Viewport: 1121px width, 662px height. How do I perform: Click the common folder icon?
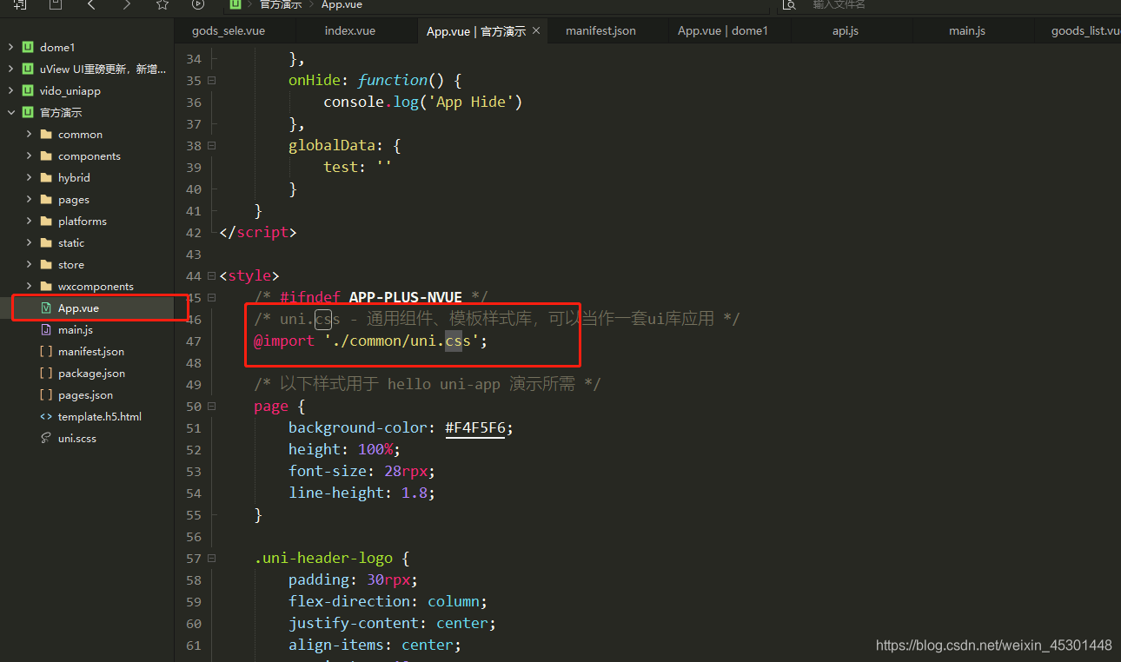coord(46,134)
